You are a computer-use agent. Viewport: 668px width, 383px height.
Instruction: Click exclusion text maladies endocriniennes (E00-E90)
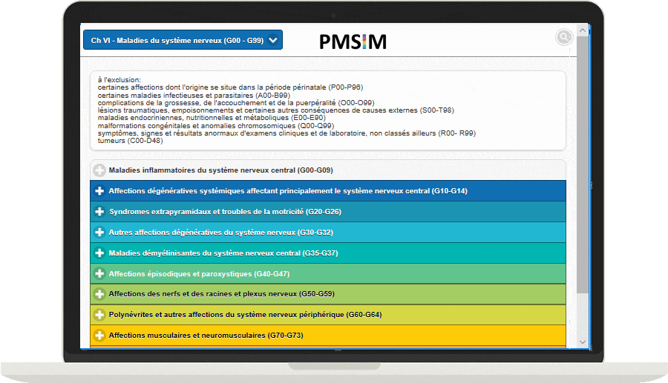(x=212, y=118)
